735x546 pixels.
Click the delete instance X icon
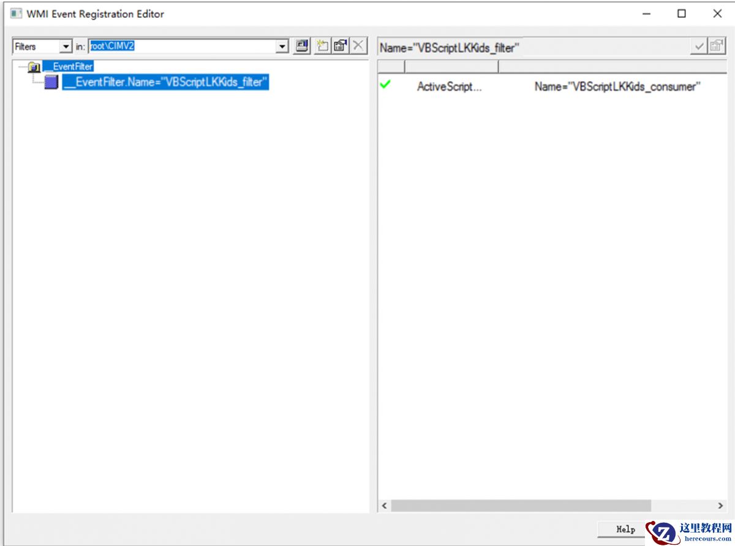point(359,46)
